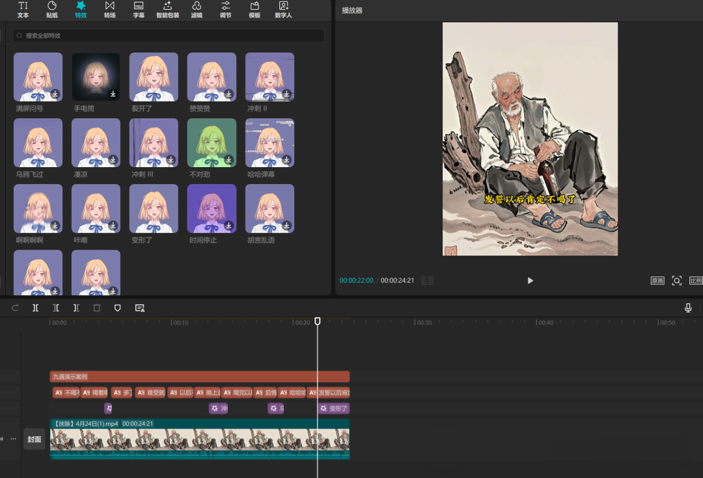Select the 赞赞赞 effect thumbnail
Viewport: 703px width, 478px height.
click(x=212, y=77)
